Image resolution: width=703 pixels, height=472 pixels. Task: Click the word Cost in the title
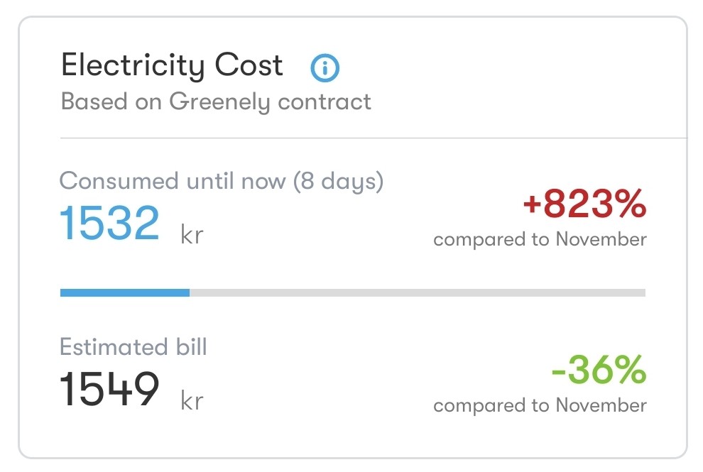[x=250, y=66]
